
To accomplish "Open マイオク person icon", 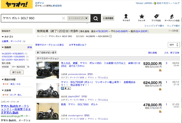I will click(x=126, y=18).
